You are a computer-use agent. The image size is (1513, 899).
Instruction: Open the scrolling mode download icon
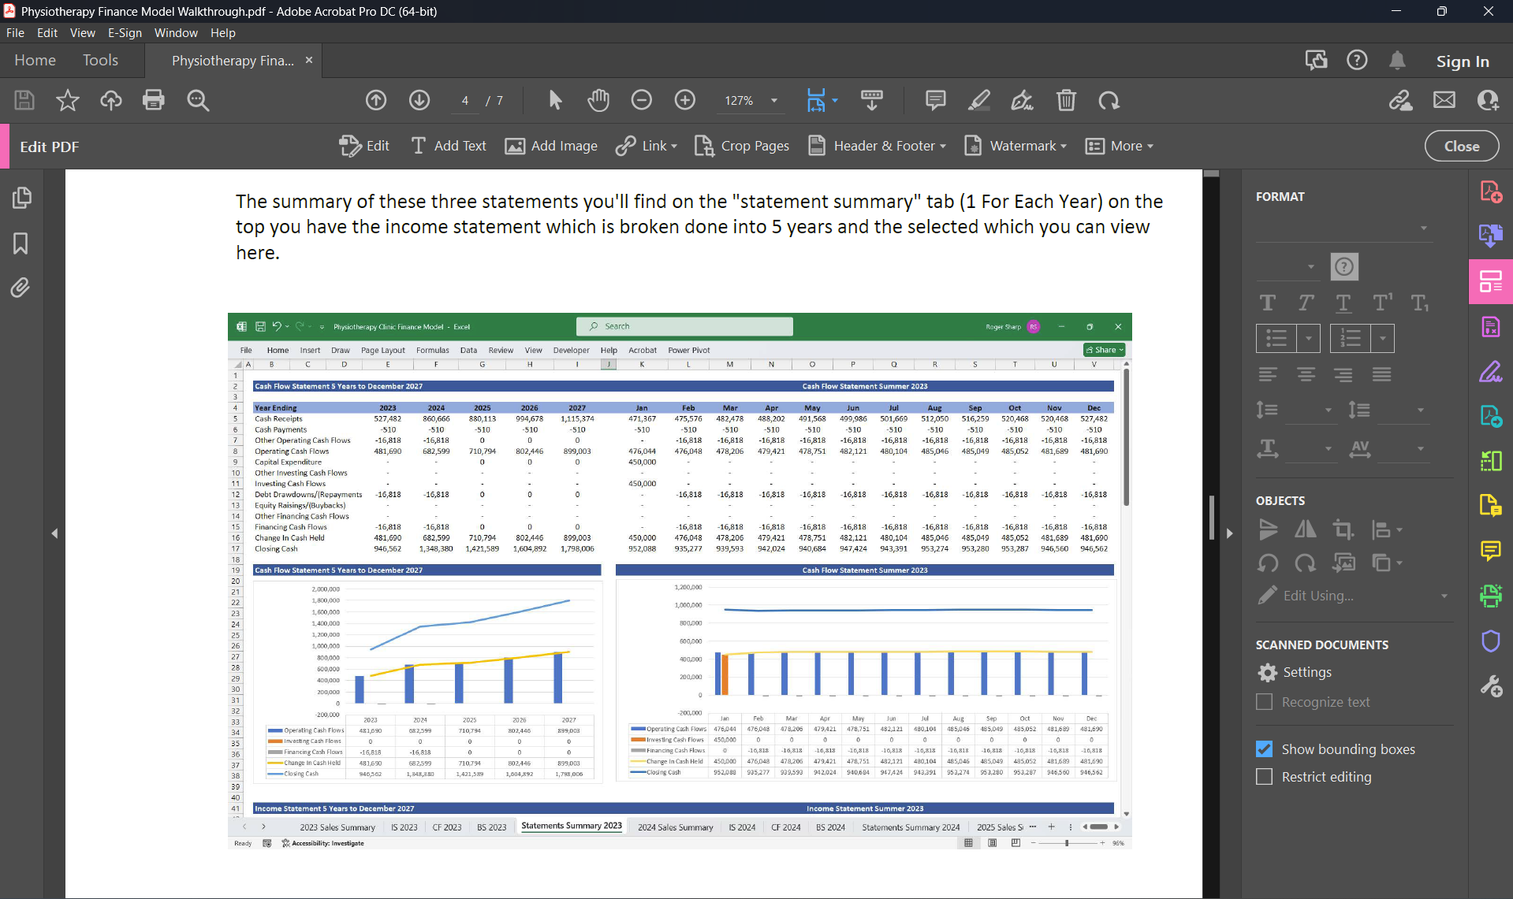(x=872, y=100)
